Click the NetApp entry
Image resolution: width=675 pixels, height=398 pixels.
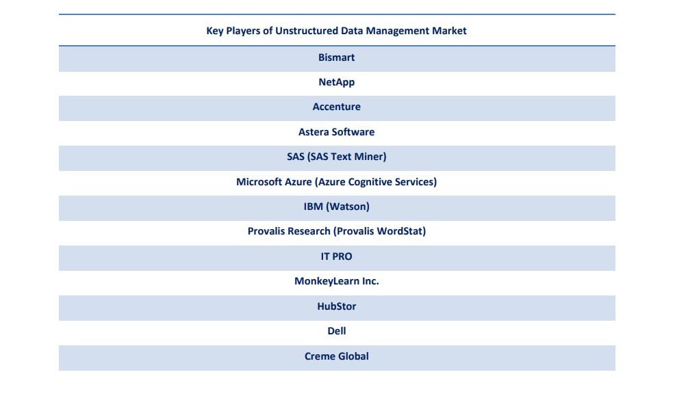click(337, 82)
